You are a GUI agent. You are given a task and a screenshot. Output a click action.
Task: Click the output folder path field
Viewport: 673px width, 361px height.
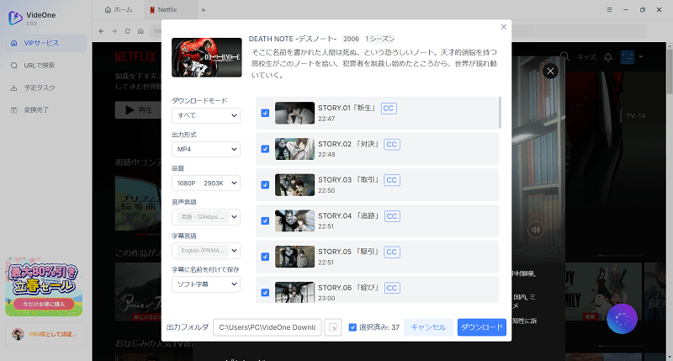267,327
